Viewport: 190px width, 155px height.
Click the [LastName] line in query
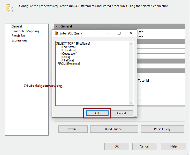69,47
